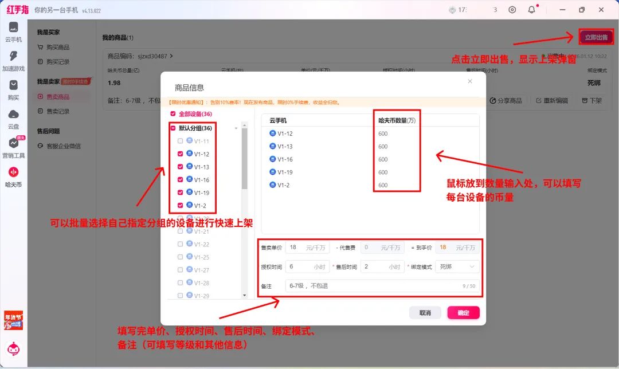Viewport: 619px width, 369px height.
Task: Open 购买记录 in buyer menu
Action: 54,62
